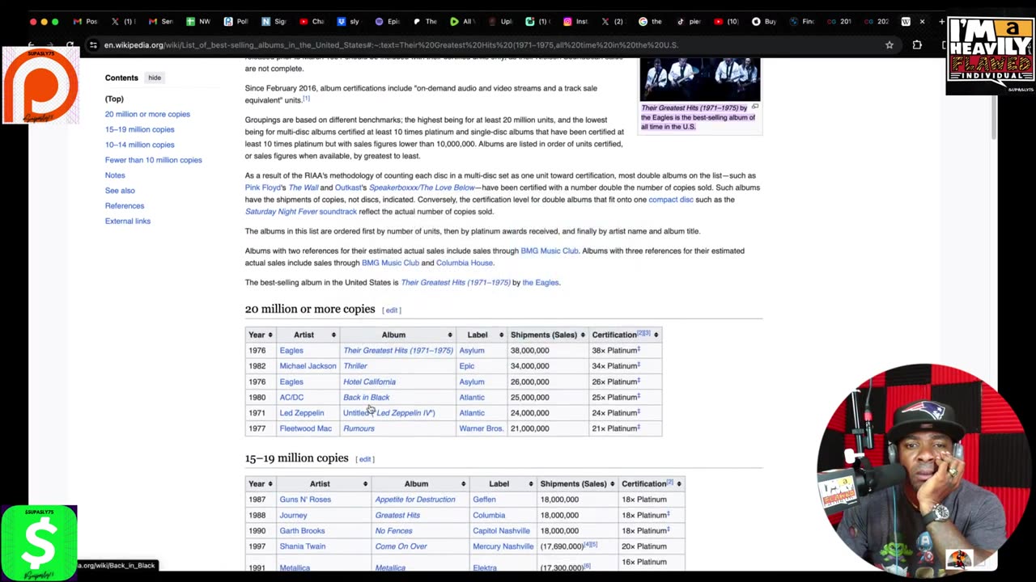1036x582 pixels.
Task: Open the Hotel California album link
Action: pyautogui.click(x=369, y=382)
